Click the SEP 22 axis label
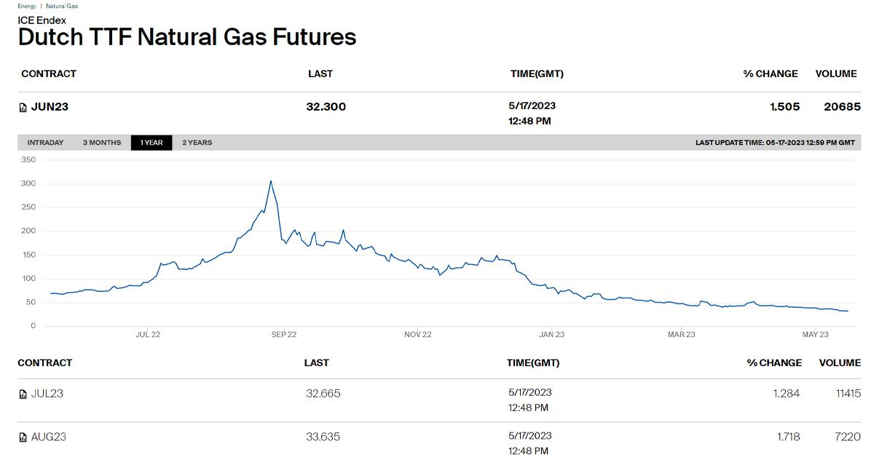Image resolution: width=874 pixels, height=457 pixels. pos(283,335)
